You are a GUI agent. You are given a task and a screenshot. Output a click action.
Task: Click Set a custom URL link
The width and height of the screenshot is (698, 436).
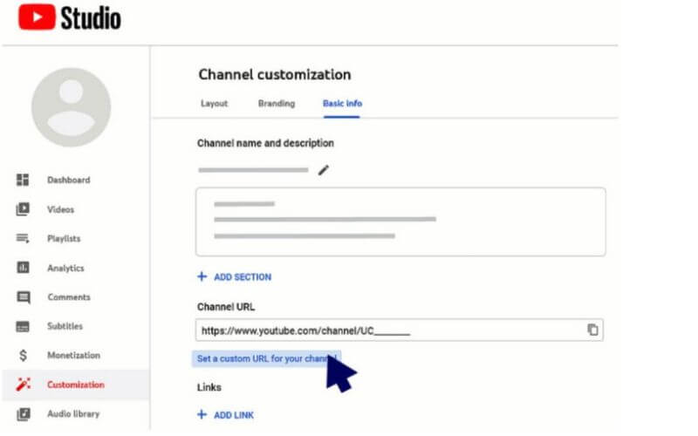pos(266,358)
